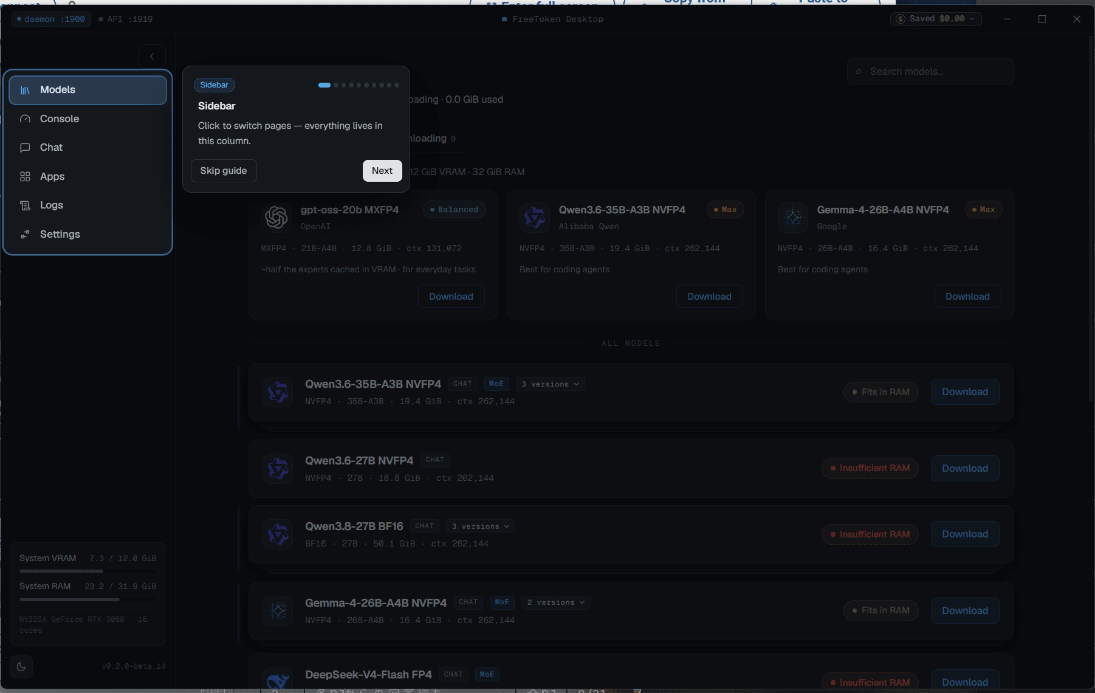Click the Apps grid icon in the sidebar
The height and width of the screenshot is (693, 1095).
pos(25,177)
